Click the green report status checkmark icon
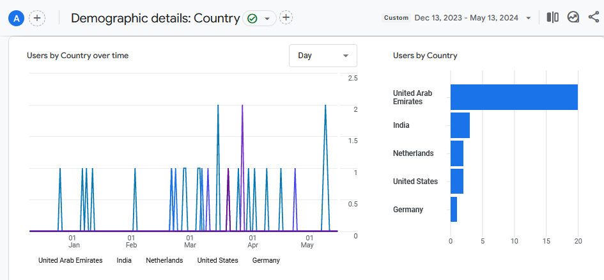Image resolution: width=604 pixels, height=280 pixels. 252,19
